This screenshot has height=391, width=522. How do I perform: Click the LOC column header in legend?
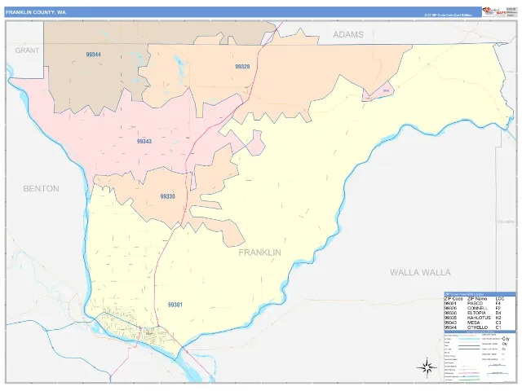coord(500,299)
